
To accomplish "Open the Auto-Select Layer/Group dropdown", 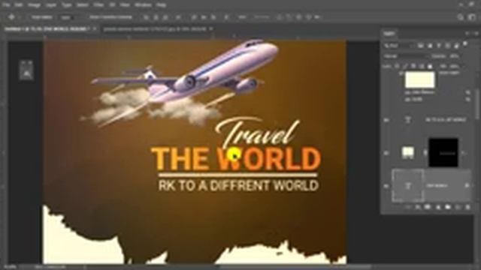I will pos(67,17).
